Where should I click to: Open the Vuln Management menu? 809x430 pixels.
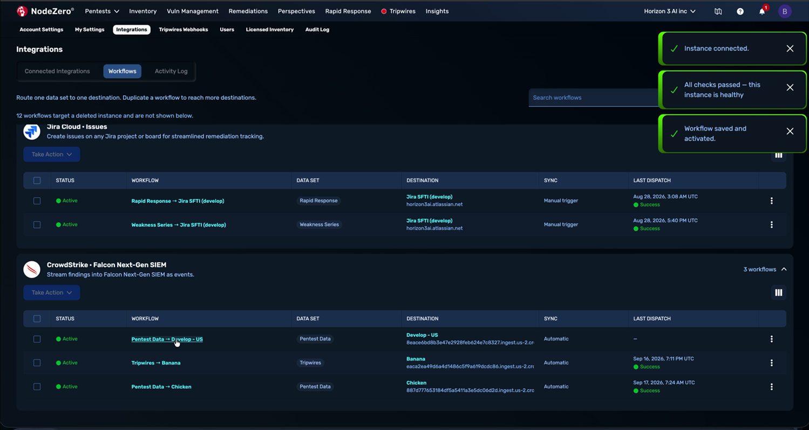click(x=193, y=11)
